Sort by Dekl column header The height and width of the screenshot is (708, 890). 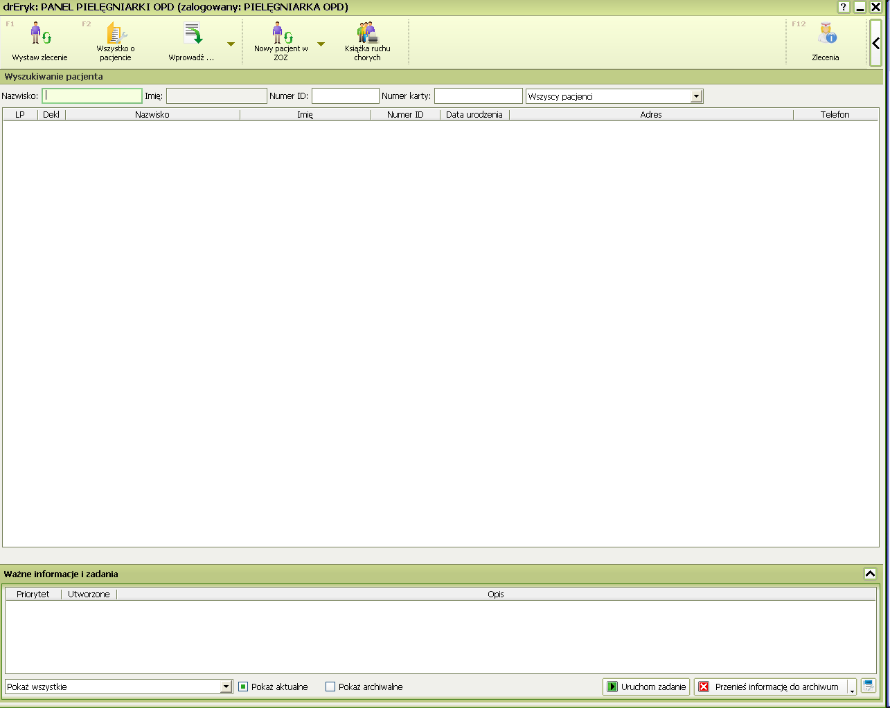[x=51, y=115]
